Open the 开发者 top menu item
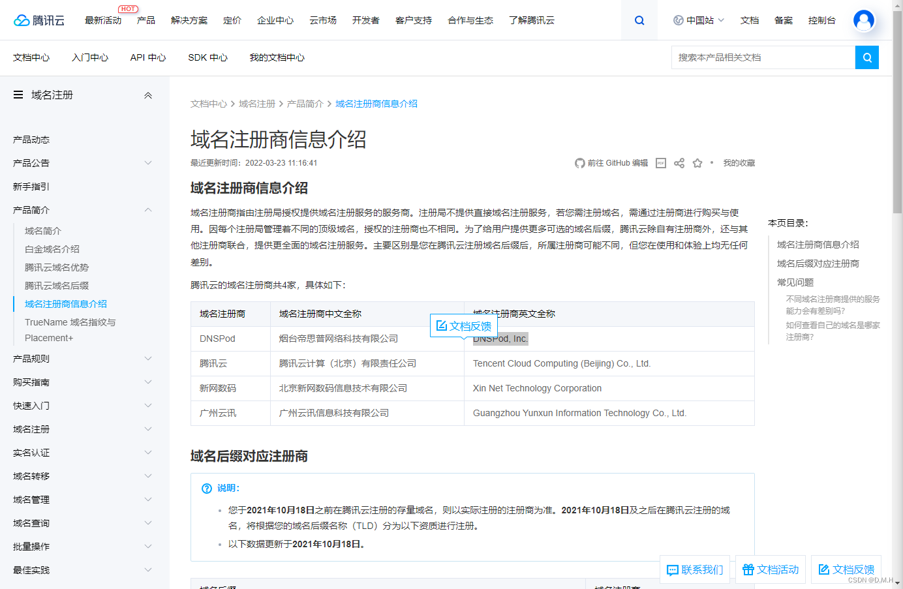The image size is (903, 589). [x=366, y=20]
